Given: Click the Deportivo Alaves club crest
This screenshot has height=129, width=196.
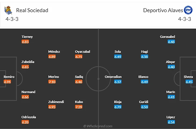Looking at the screenshot, I should (x=188, y=10).
